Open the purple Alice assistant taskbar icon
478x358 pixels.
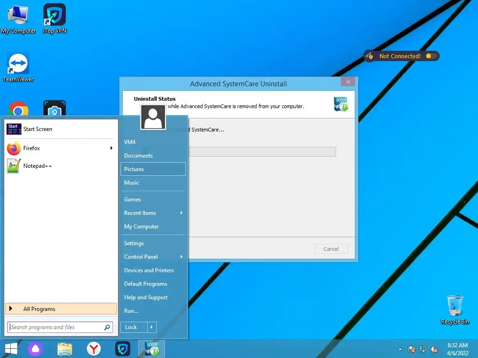pos(35,349)
